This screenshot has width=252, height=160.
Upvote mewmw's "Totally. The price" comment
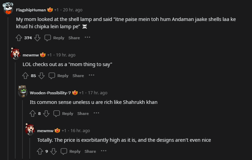pos(40,151)
